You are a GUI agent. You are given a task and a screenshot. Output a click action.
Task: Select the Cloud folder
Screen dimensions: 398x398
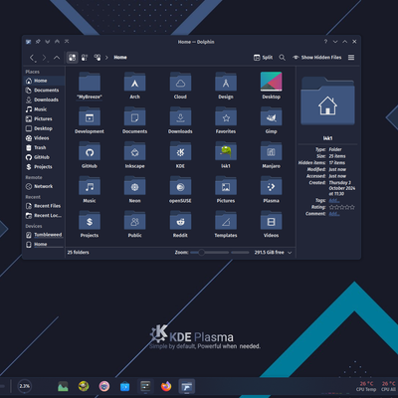tap(180, 86)
